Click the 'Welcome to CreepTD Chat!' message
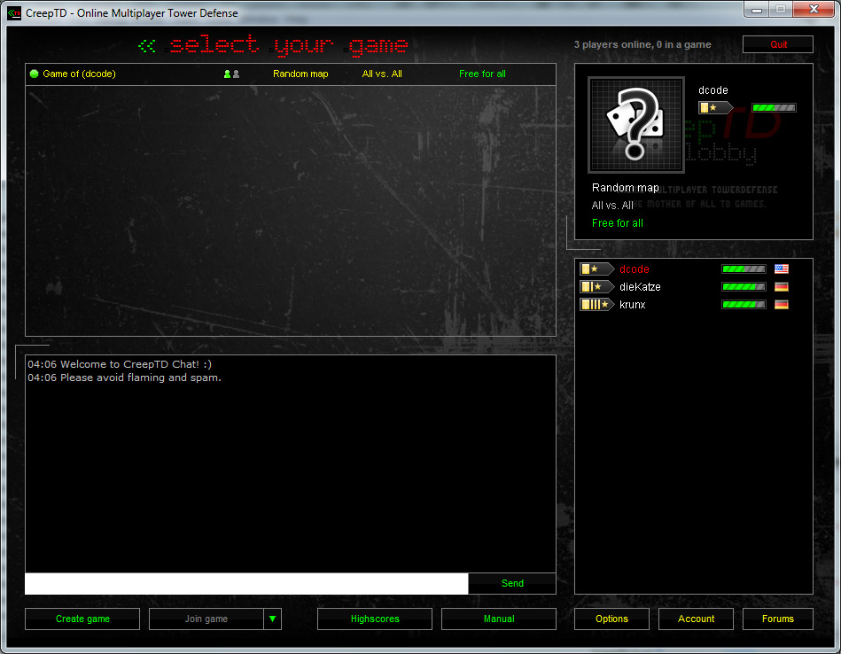Image resolution: width=841 pixels, height=654 pixels. [120, 364]
